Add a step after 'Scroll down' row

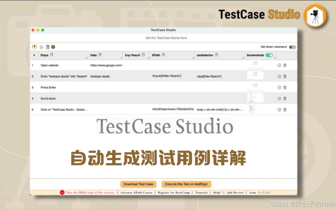[x=279, y=98]
